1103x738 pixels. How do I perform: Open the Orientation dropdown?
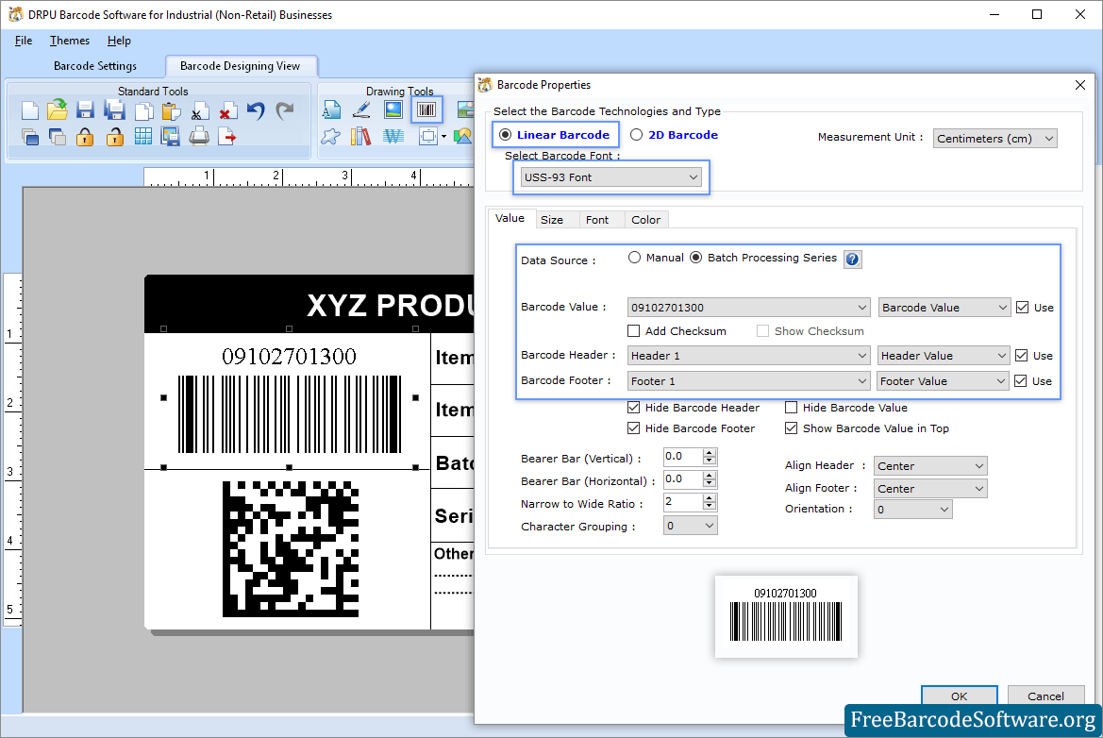[912, 510]
